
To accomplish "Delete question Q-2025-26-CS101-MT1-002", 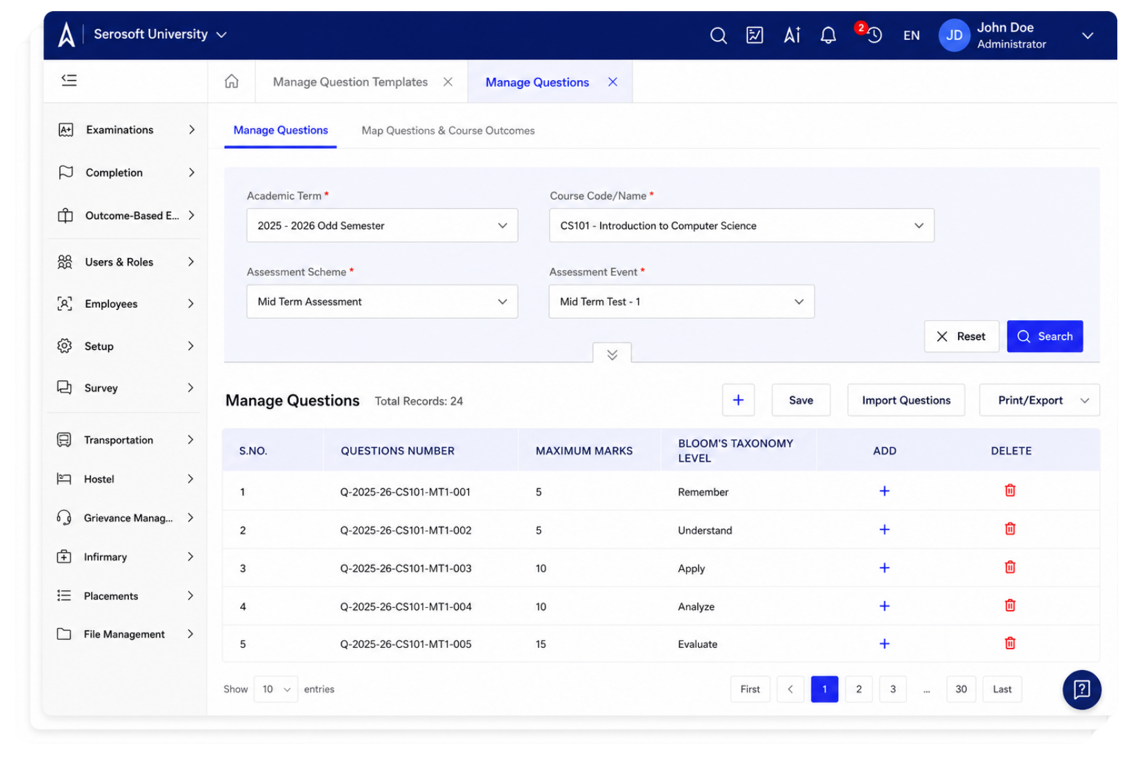I will 1010,529.
